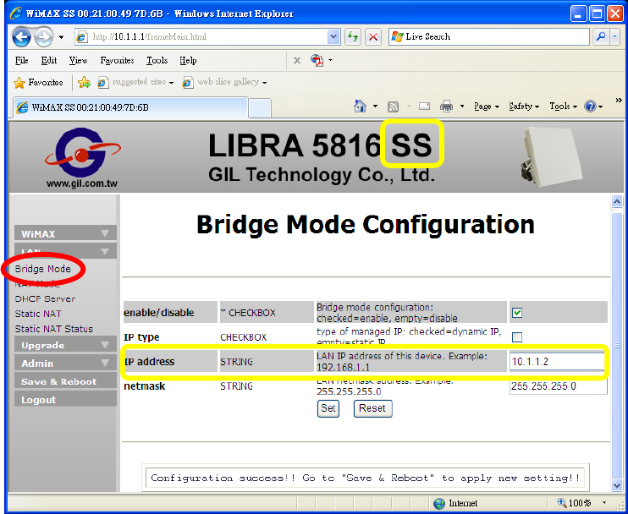Click Add to Favorites bar star icon
This screenshot has height=514, width=628.
pos(84,82)
